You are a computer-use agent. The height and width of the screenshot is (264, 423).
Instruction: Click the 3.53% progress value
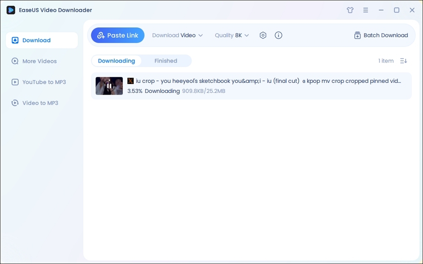(x=135, y=91)
